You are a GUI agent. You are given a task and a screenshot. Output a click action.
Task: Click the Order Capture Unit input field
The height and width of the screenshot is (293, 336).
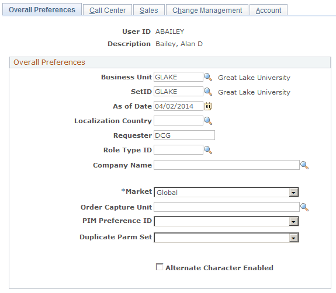pos(227,207)
